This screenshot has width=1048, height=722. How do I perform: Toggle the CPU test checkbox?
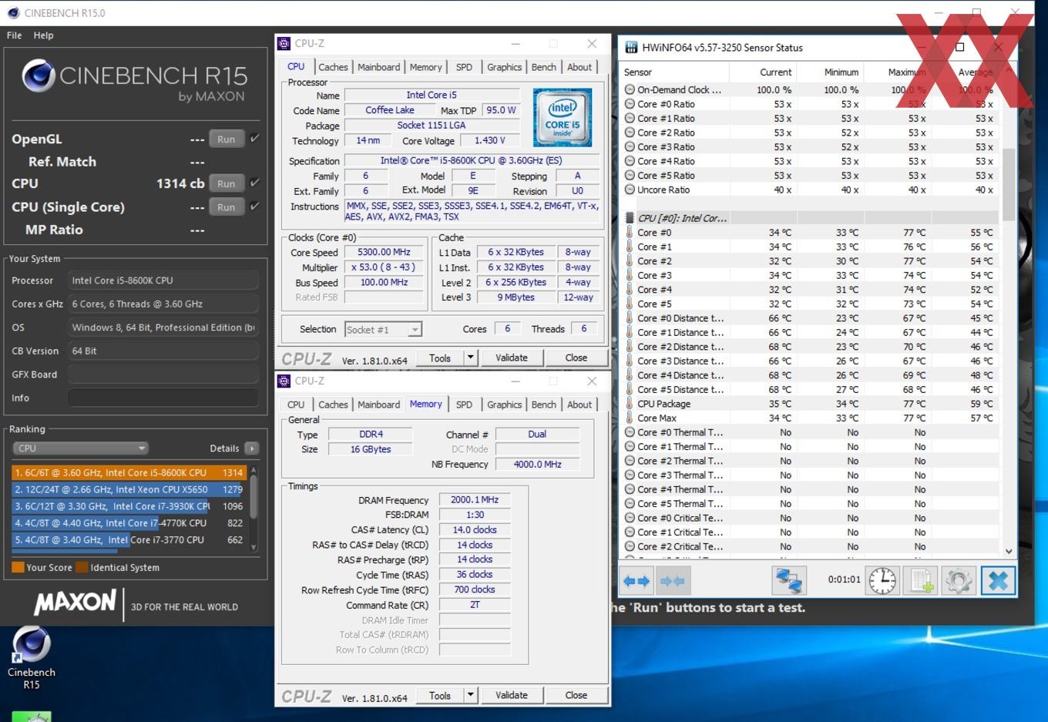[x=254, y=183]
